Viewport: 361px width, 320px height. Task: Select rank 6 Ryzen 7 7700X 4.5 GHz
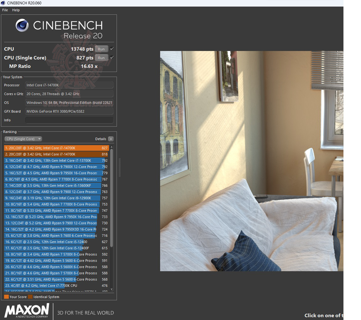pos(56,179)
